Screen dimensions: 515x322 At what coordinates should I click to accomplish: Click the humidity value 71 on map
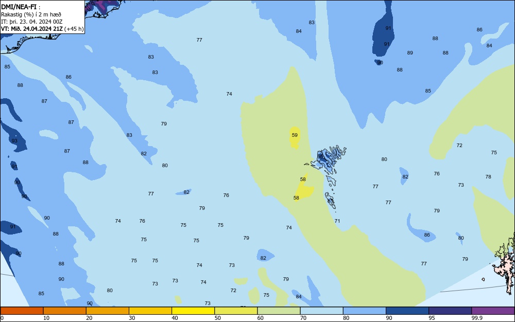click(x=337, y=221)
